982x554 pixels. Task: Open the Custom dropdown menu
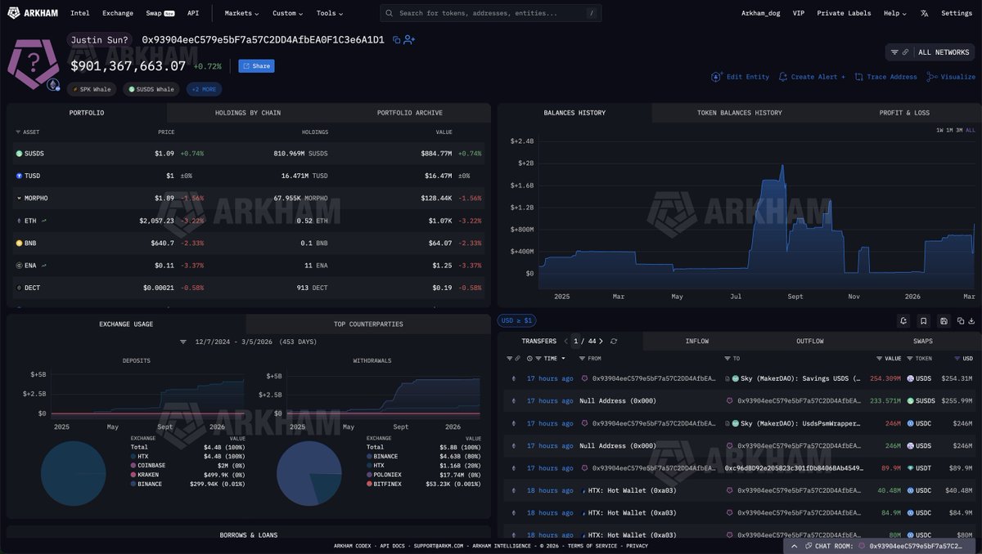(287, 13)
